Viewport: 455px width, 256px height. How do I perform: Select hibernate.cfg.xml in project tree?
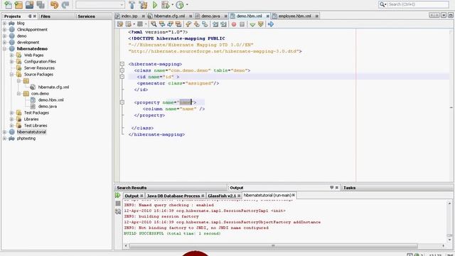tap(53, 87)
